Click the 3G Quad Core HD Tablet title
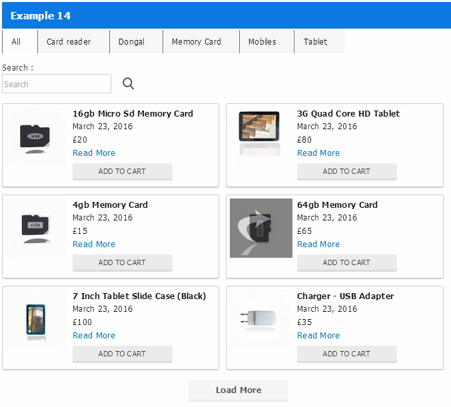The width and height of the screenshot is (451, 407). point(348,114)
